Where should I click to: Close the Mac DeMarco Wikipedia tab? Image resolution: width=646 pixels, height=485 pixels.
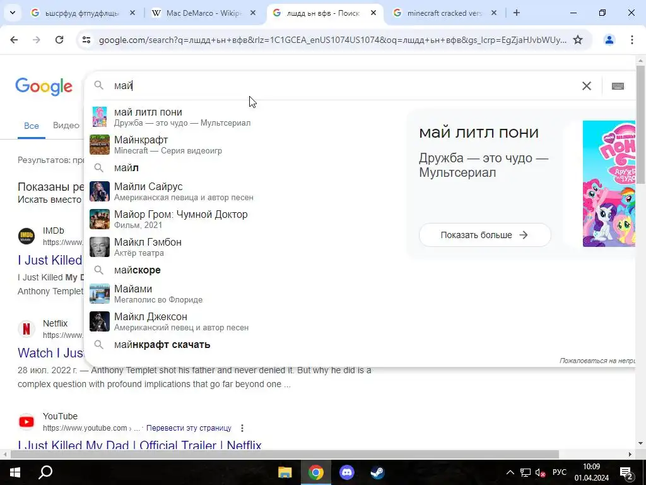(x=253, y=13)
